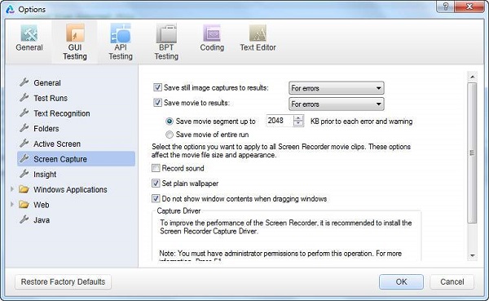Click the UFT logo in the title bar
This screenshot has width=489, height=301.
point(10,9)
